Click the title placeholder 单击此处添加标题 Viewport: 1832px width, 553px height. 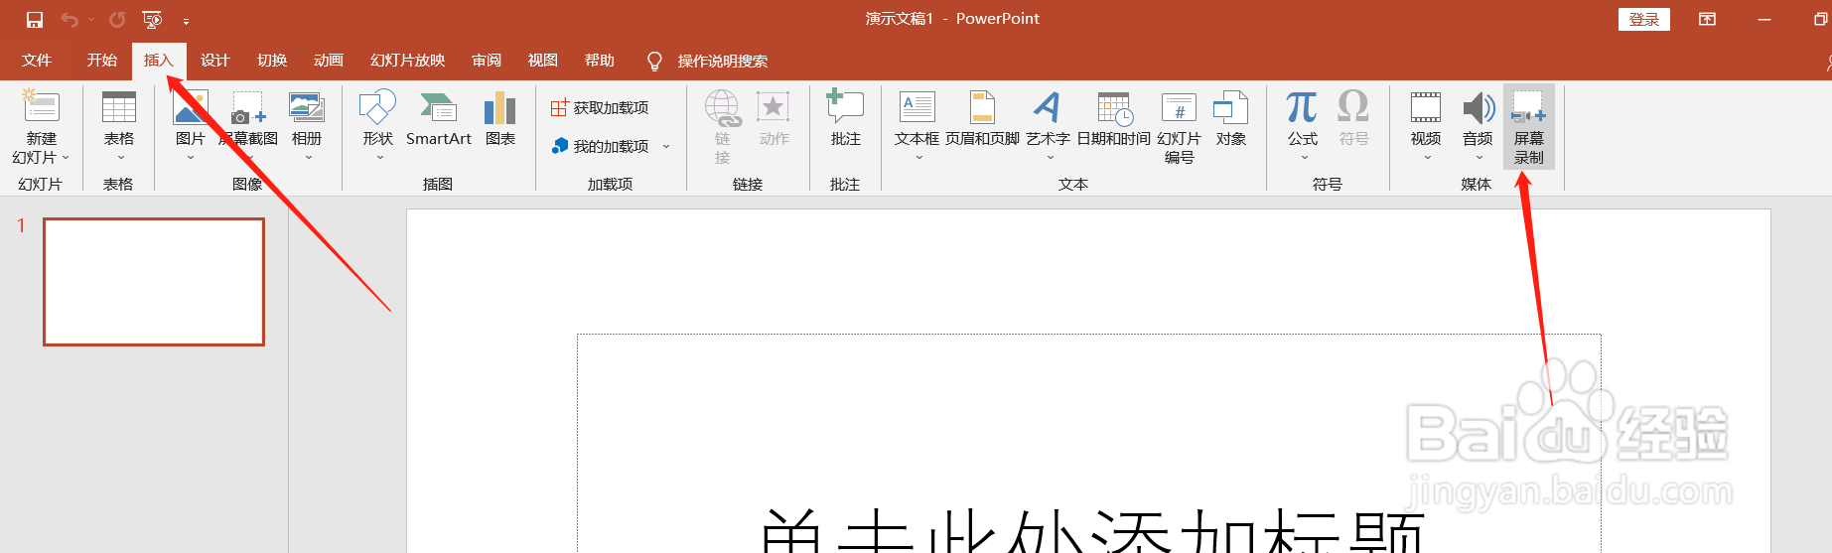pos(1089,443)
